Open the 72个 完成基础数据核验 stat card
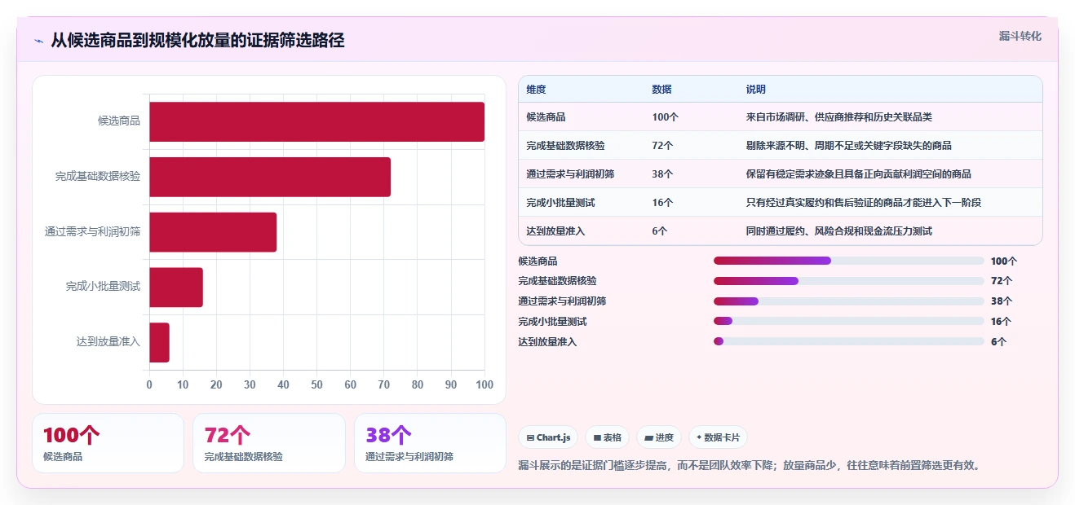This screenshot has width=1075, height=505. pos(269,443)
